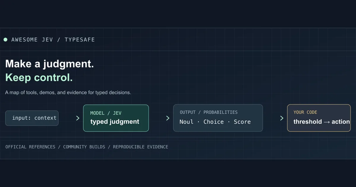Click the subtitle about a map of tools
Screen dimensions: 356x187
[x=68, y=92]
